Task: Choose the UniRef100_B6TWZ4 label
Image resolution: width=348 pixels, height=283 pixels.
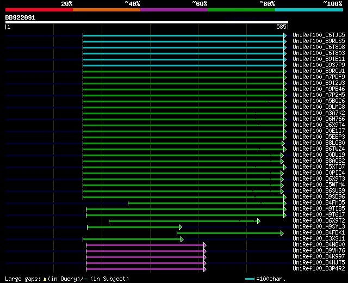Action: (319, 149)
